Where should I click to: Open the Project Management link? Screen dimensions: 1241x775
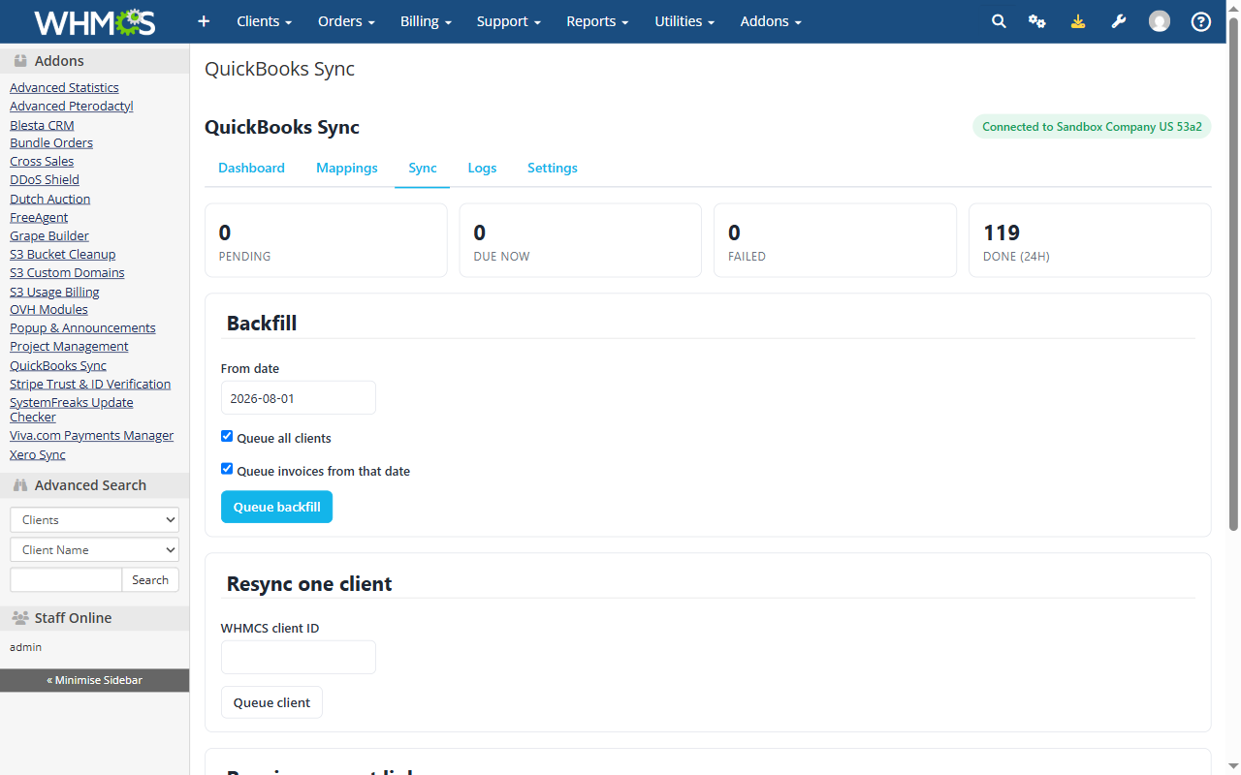pyautogui.click(x=69, y=346)
